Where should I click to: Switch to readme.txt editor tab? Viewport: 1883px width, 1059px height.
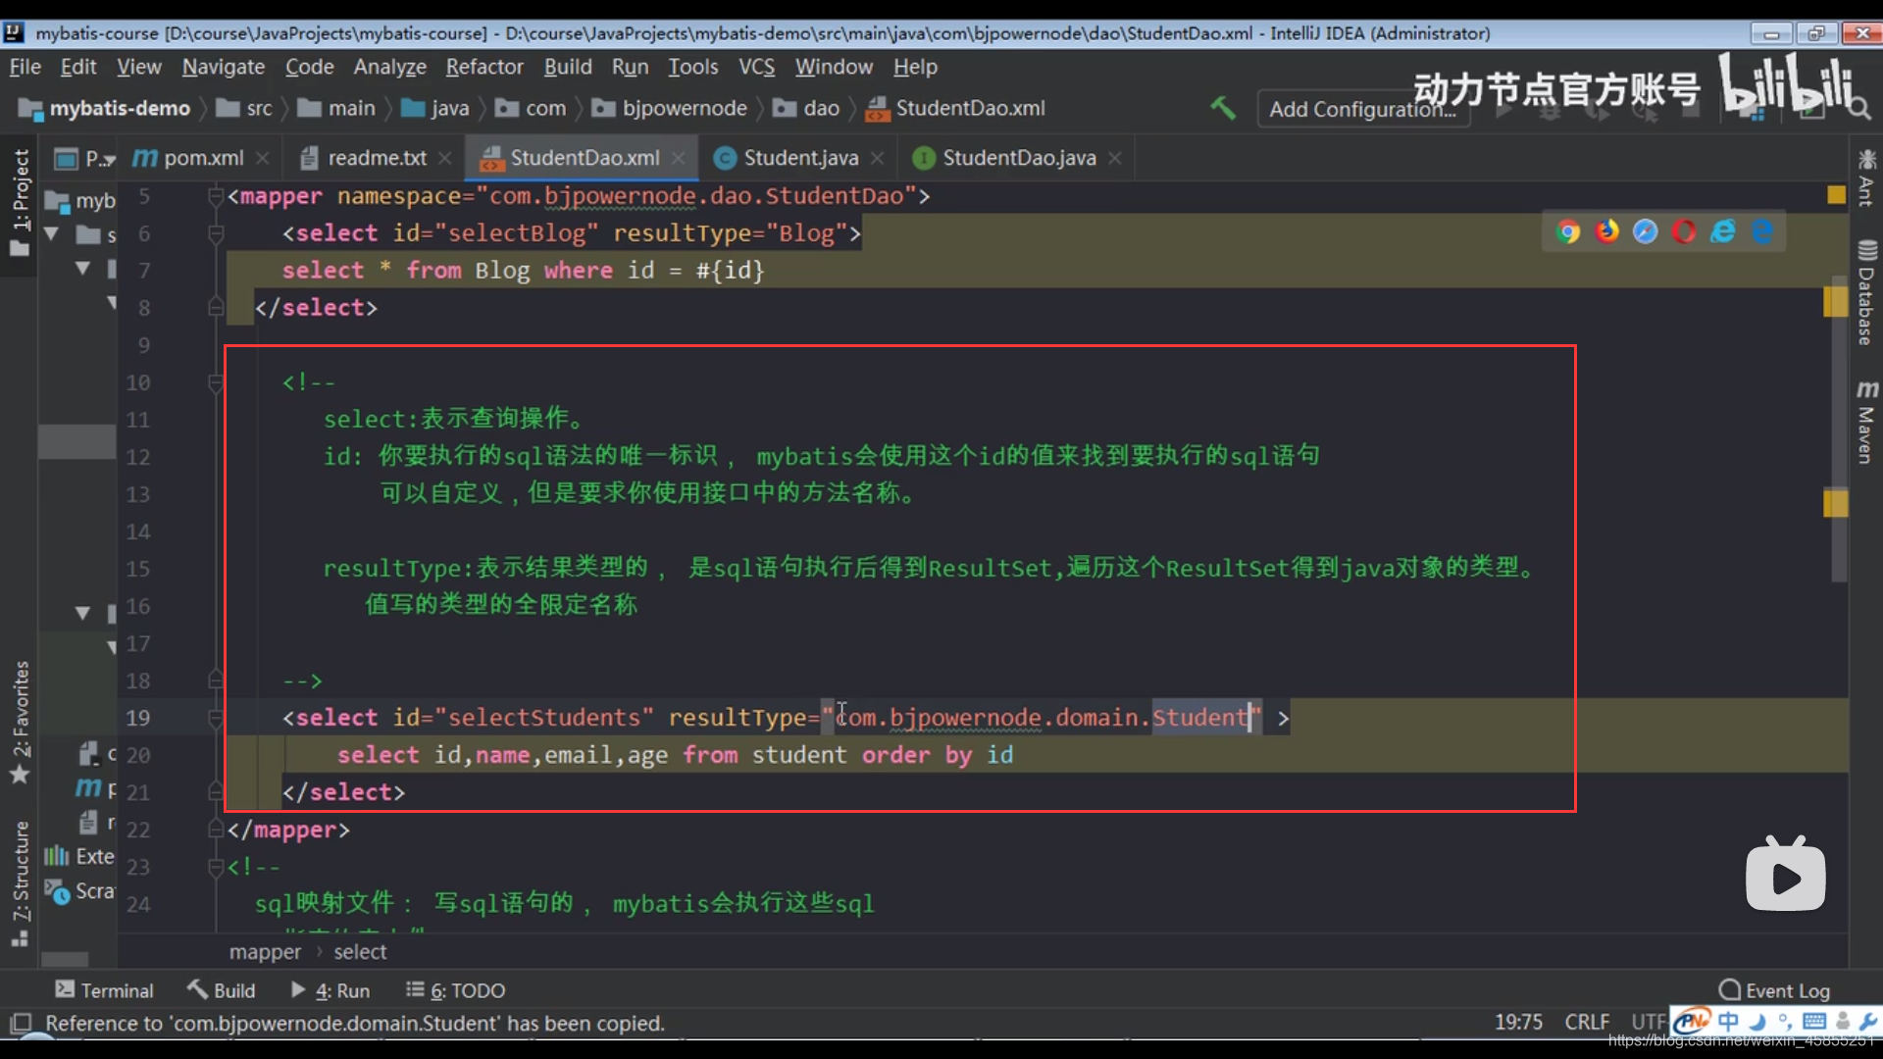pos(377,158)
